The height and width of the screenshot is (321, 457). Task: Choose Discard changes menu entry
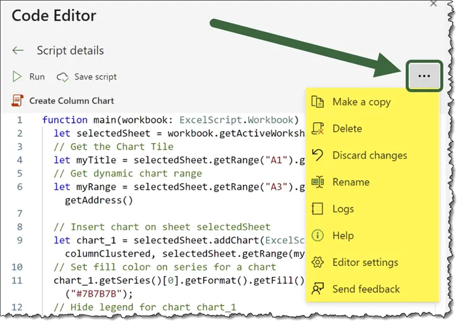click(x=370, y=156)
